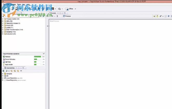The width and height of the screenshot is (172, 109).
Task: Click the forward navigation arrow in Process panel
Action: (x=53, y=16)
